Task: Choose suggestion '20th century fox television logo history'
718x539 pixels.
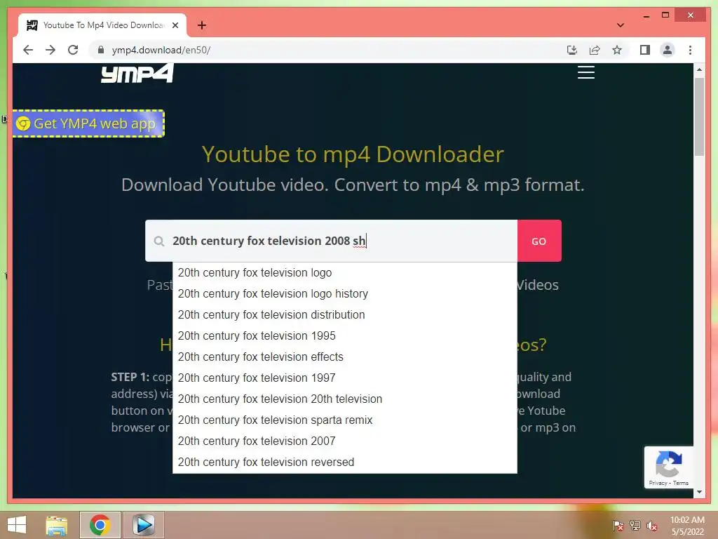Action: (344, 294)
